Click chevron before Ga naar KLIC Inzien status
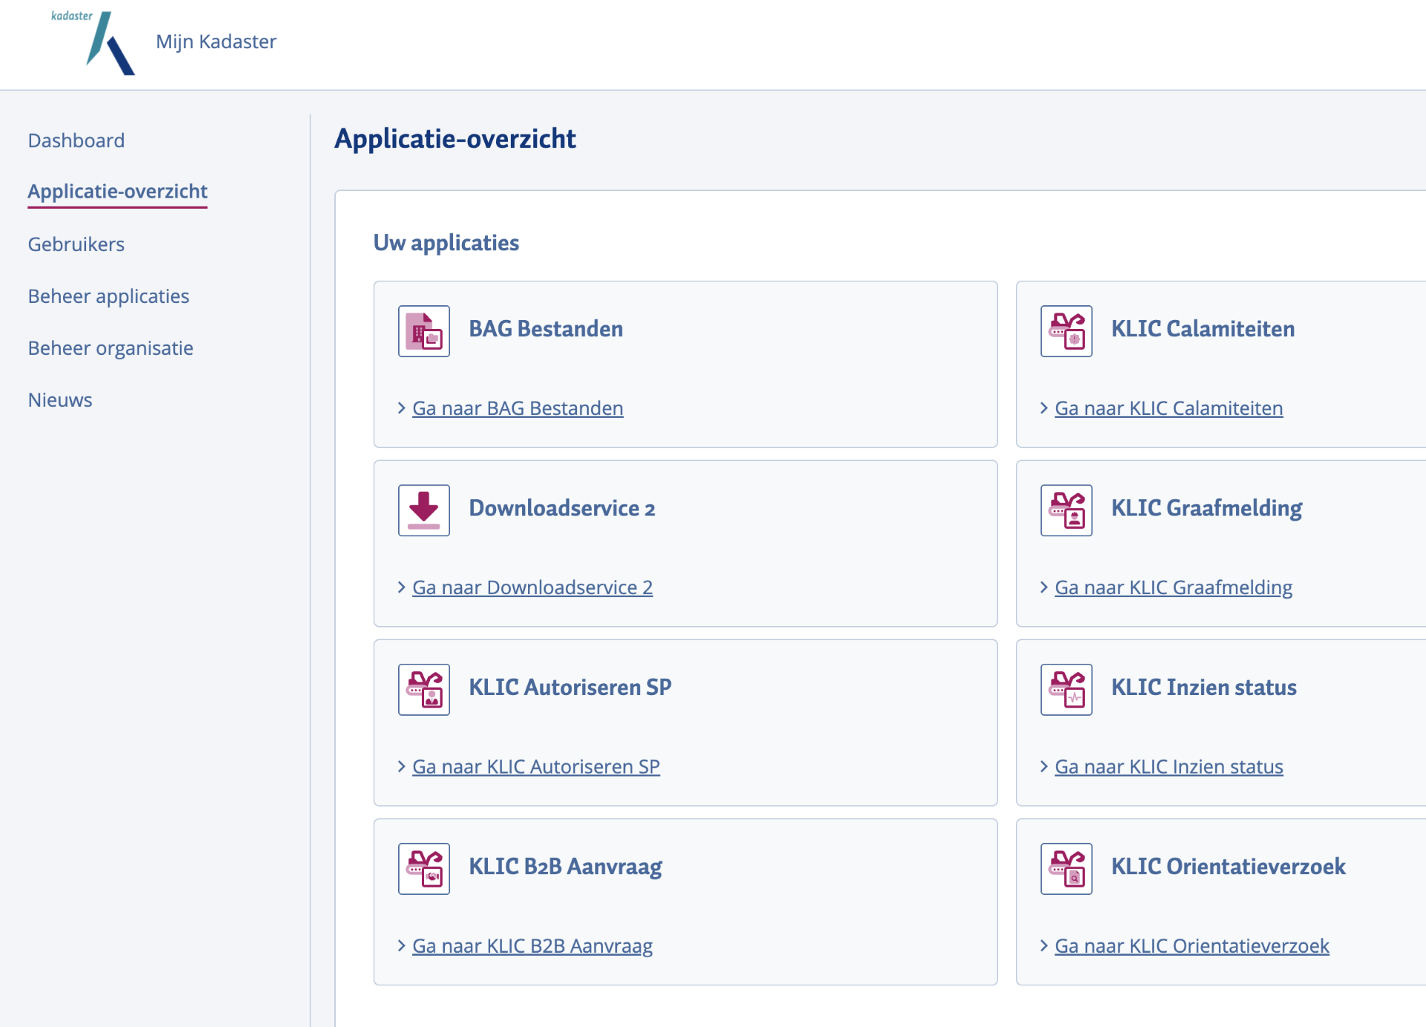 coord(1044,766)
